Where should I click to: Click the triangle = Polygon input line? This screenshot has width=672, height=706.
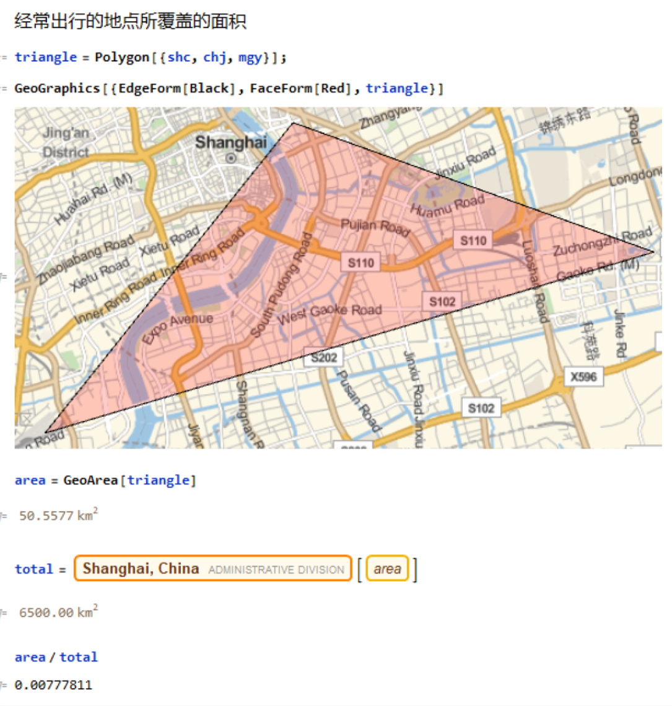point(151,57)
